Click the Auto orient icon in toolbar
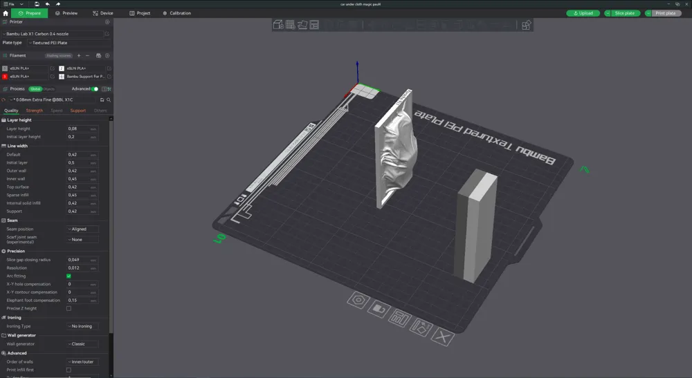 [x=302, y=25]
